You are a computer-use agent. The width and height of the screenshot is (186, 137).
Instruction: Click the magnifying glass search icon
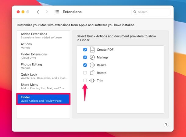tap(135, 12)
